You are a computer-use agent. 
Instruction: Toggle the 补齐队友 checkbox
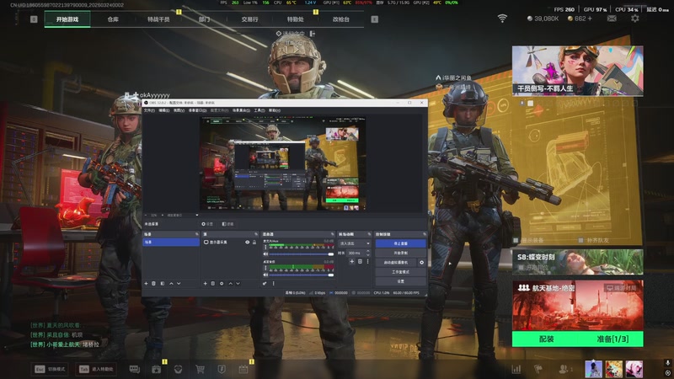pos(580,240)
